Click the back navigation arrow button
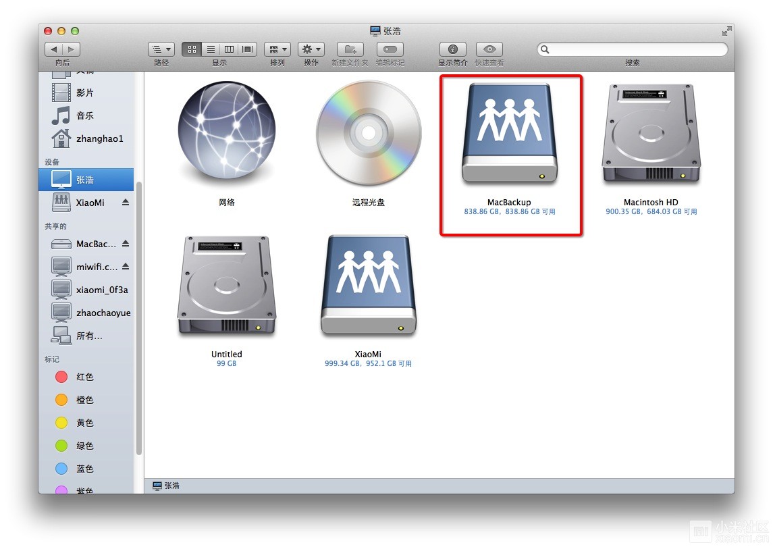This screenshot has width=773, height=547. pyautogui.click(x=54, y=49)
